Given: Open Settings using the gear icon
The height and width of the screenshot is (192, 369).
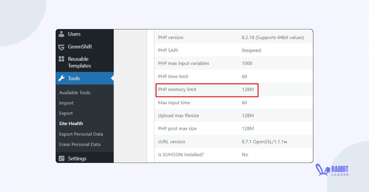Looking at the screenshot, I should click(61, 158).
